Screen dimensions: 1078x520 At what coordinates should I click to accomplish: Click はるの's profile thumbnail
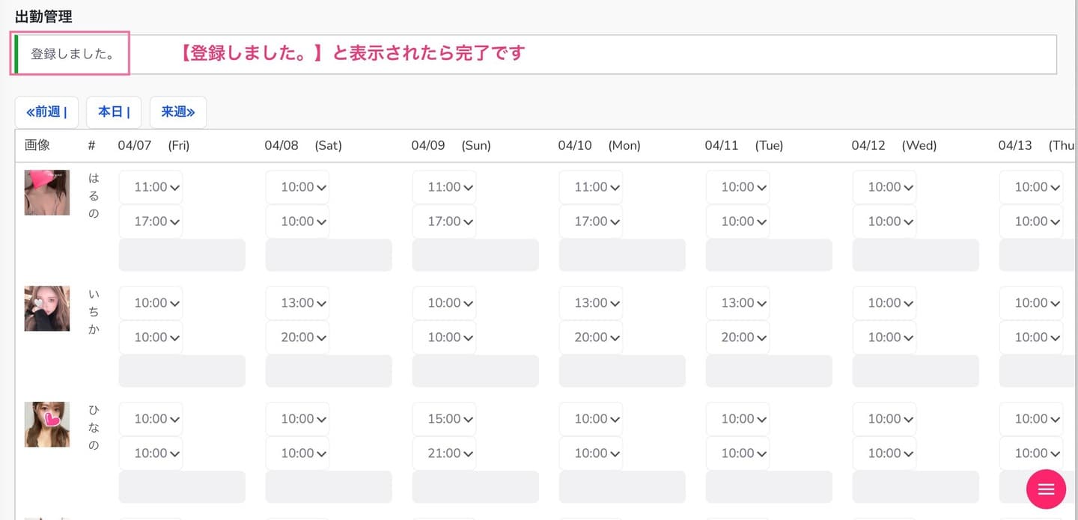[46, 193]
